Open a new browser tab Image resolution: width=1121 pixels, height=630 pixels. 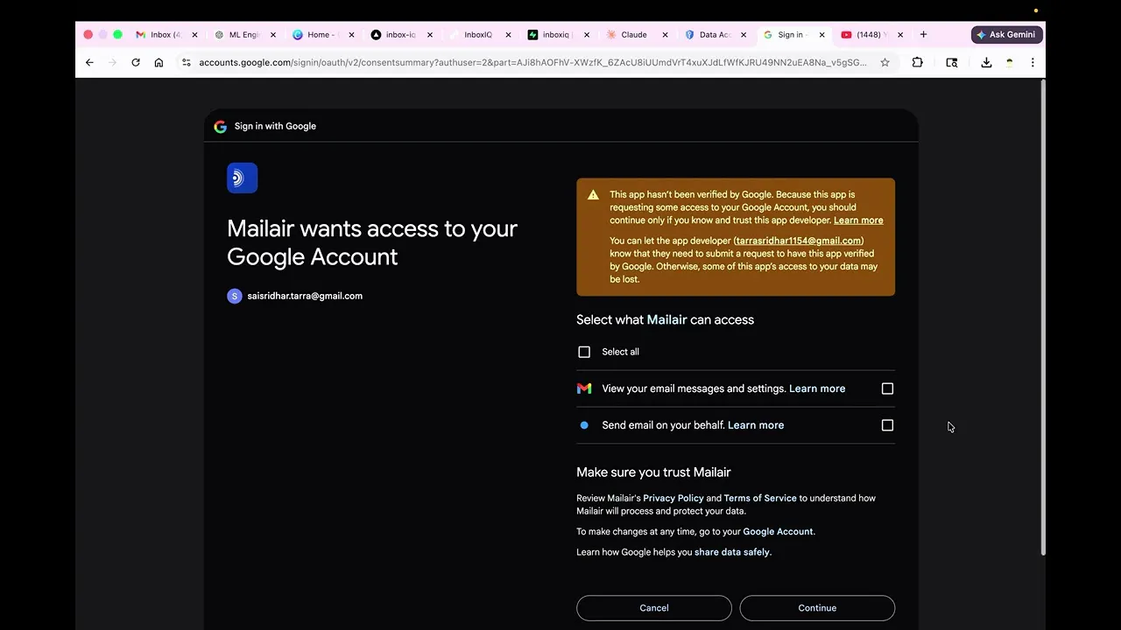coord(923,35)
